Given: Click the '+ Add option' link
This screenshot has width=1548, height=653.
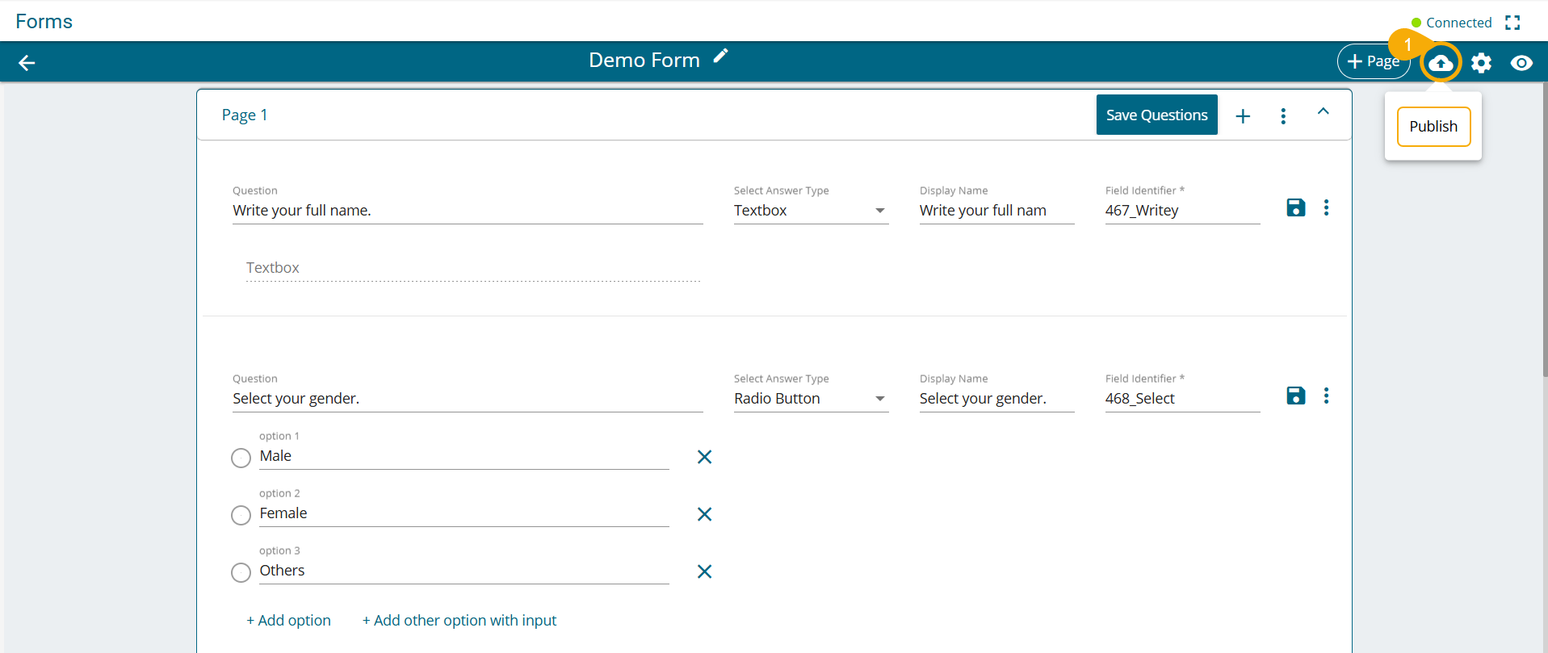Looking at the screenshot, I should (x=289, y=621).
